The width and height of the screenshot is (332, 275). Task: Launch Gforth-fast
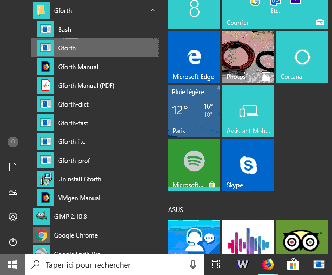point(95,123)
